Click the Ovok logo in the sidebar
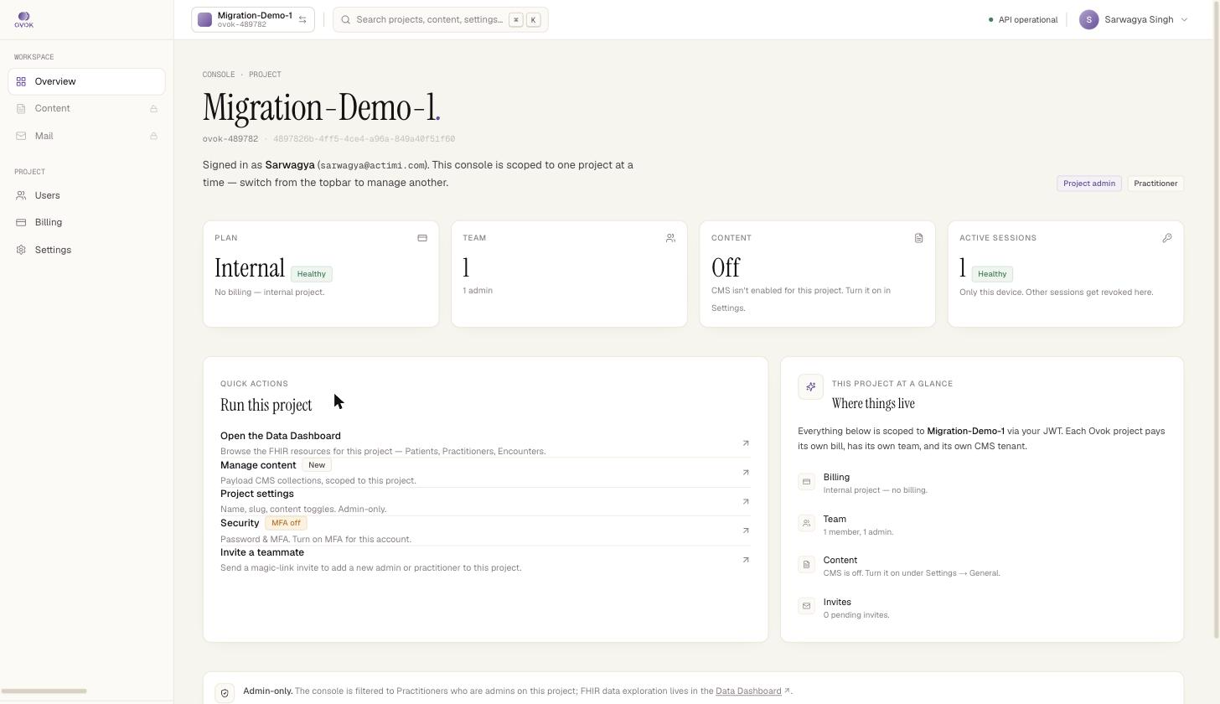Screen dimensions: 1220x704 [x=23, y=19]
